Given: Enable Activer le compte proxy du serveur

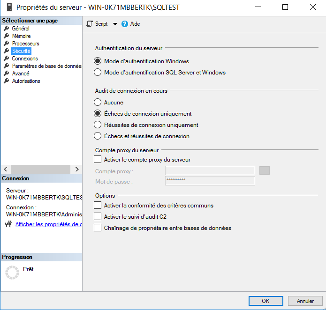Looking at the screenshot, I should [98, 160].
